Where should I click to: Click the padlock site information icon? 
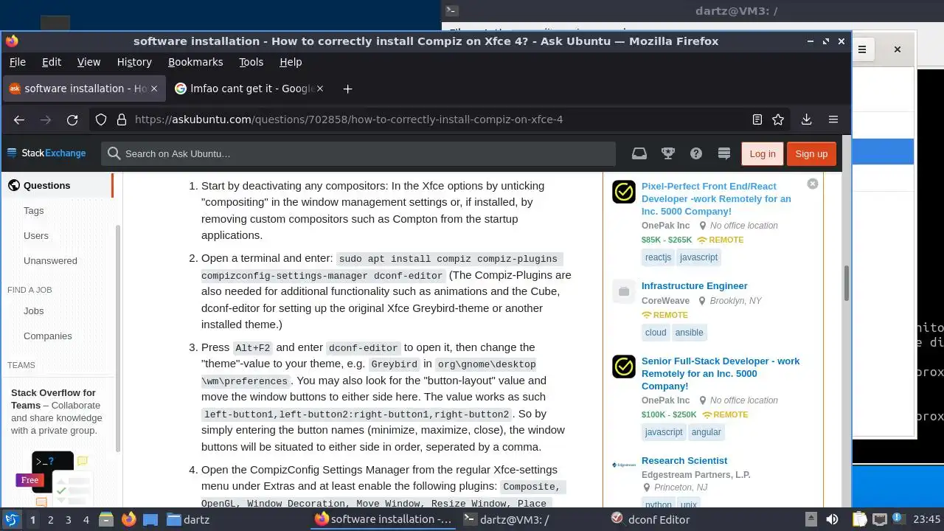[x=121, y=119]
